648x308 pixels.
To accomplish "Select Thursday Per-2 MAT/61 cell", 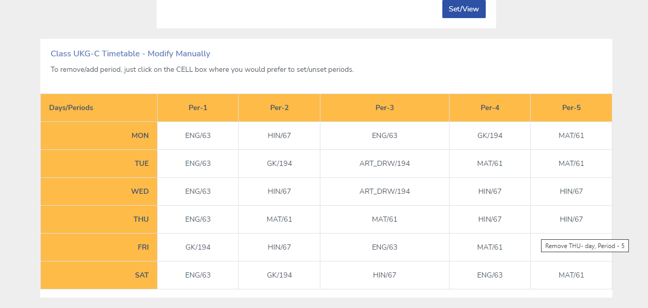I will 280,220.
